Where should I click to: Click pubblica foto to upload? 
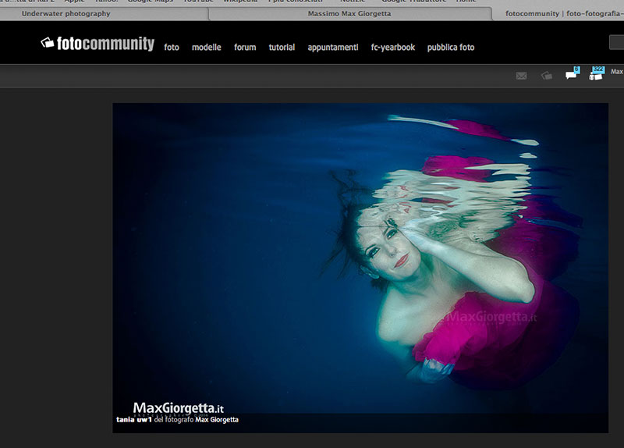click(451, 48)
